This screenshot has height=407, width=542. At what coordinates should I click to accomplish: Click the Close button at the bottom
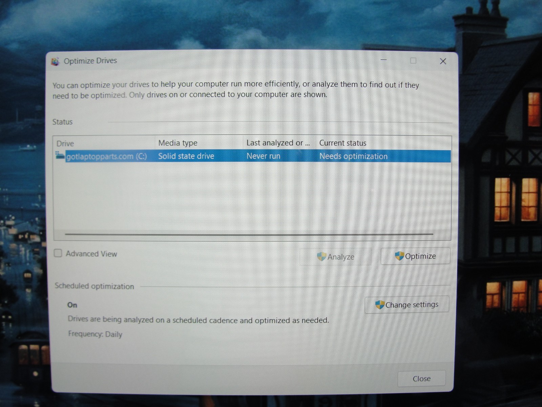(421, 379)
